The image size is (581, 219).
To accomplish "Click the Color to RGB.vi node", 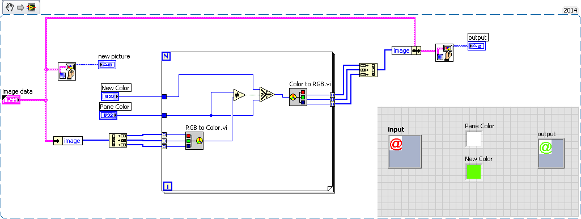I will [298, 97].
